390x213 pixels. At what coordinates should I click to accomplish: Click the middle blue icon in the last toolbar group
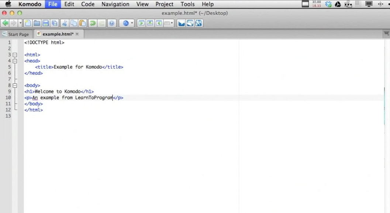pyautogui.click(x=190, y=23)
